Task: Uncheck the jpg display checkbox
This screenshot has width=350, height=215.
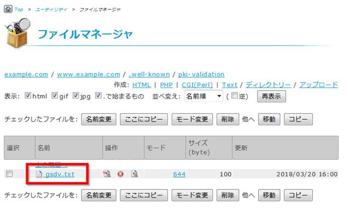Action: click(76, 96)
